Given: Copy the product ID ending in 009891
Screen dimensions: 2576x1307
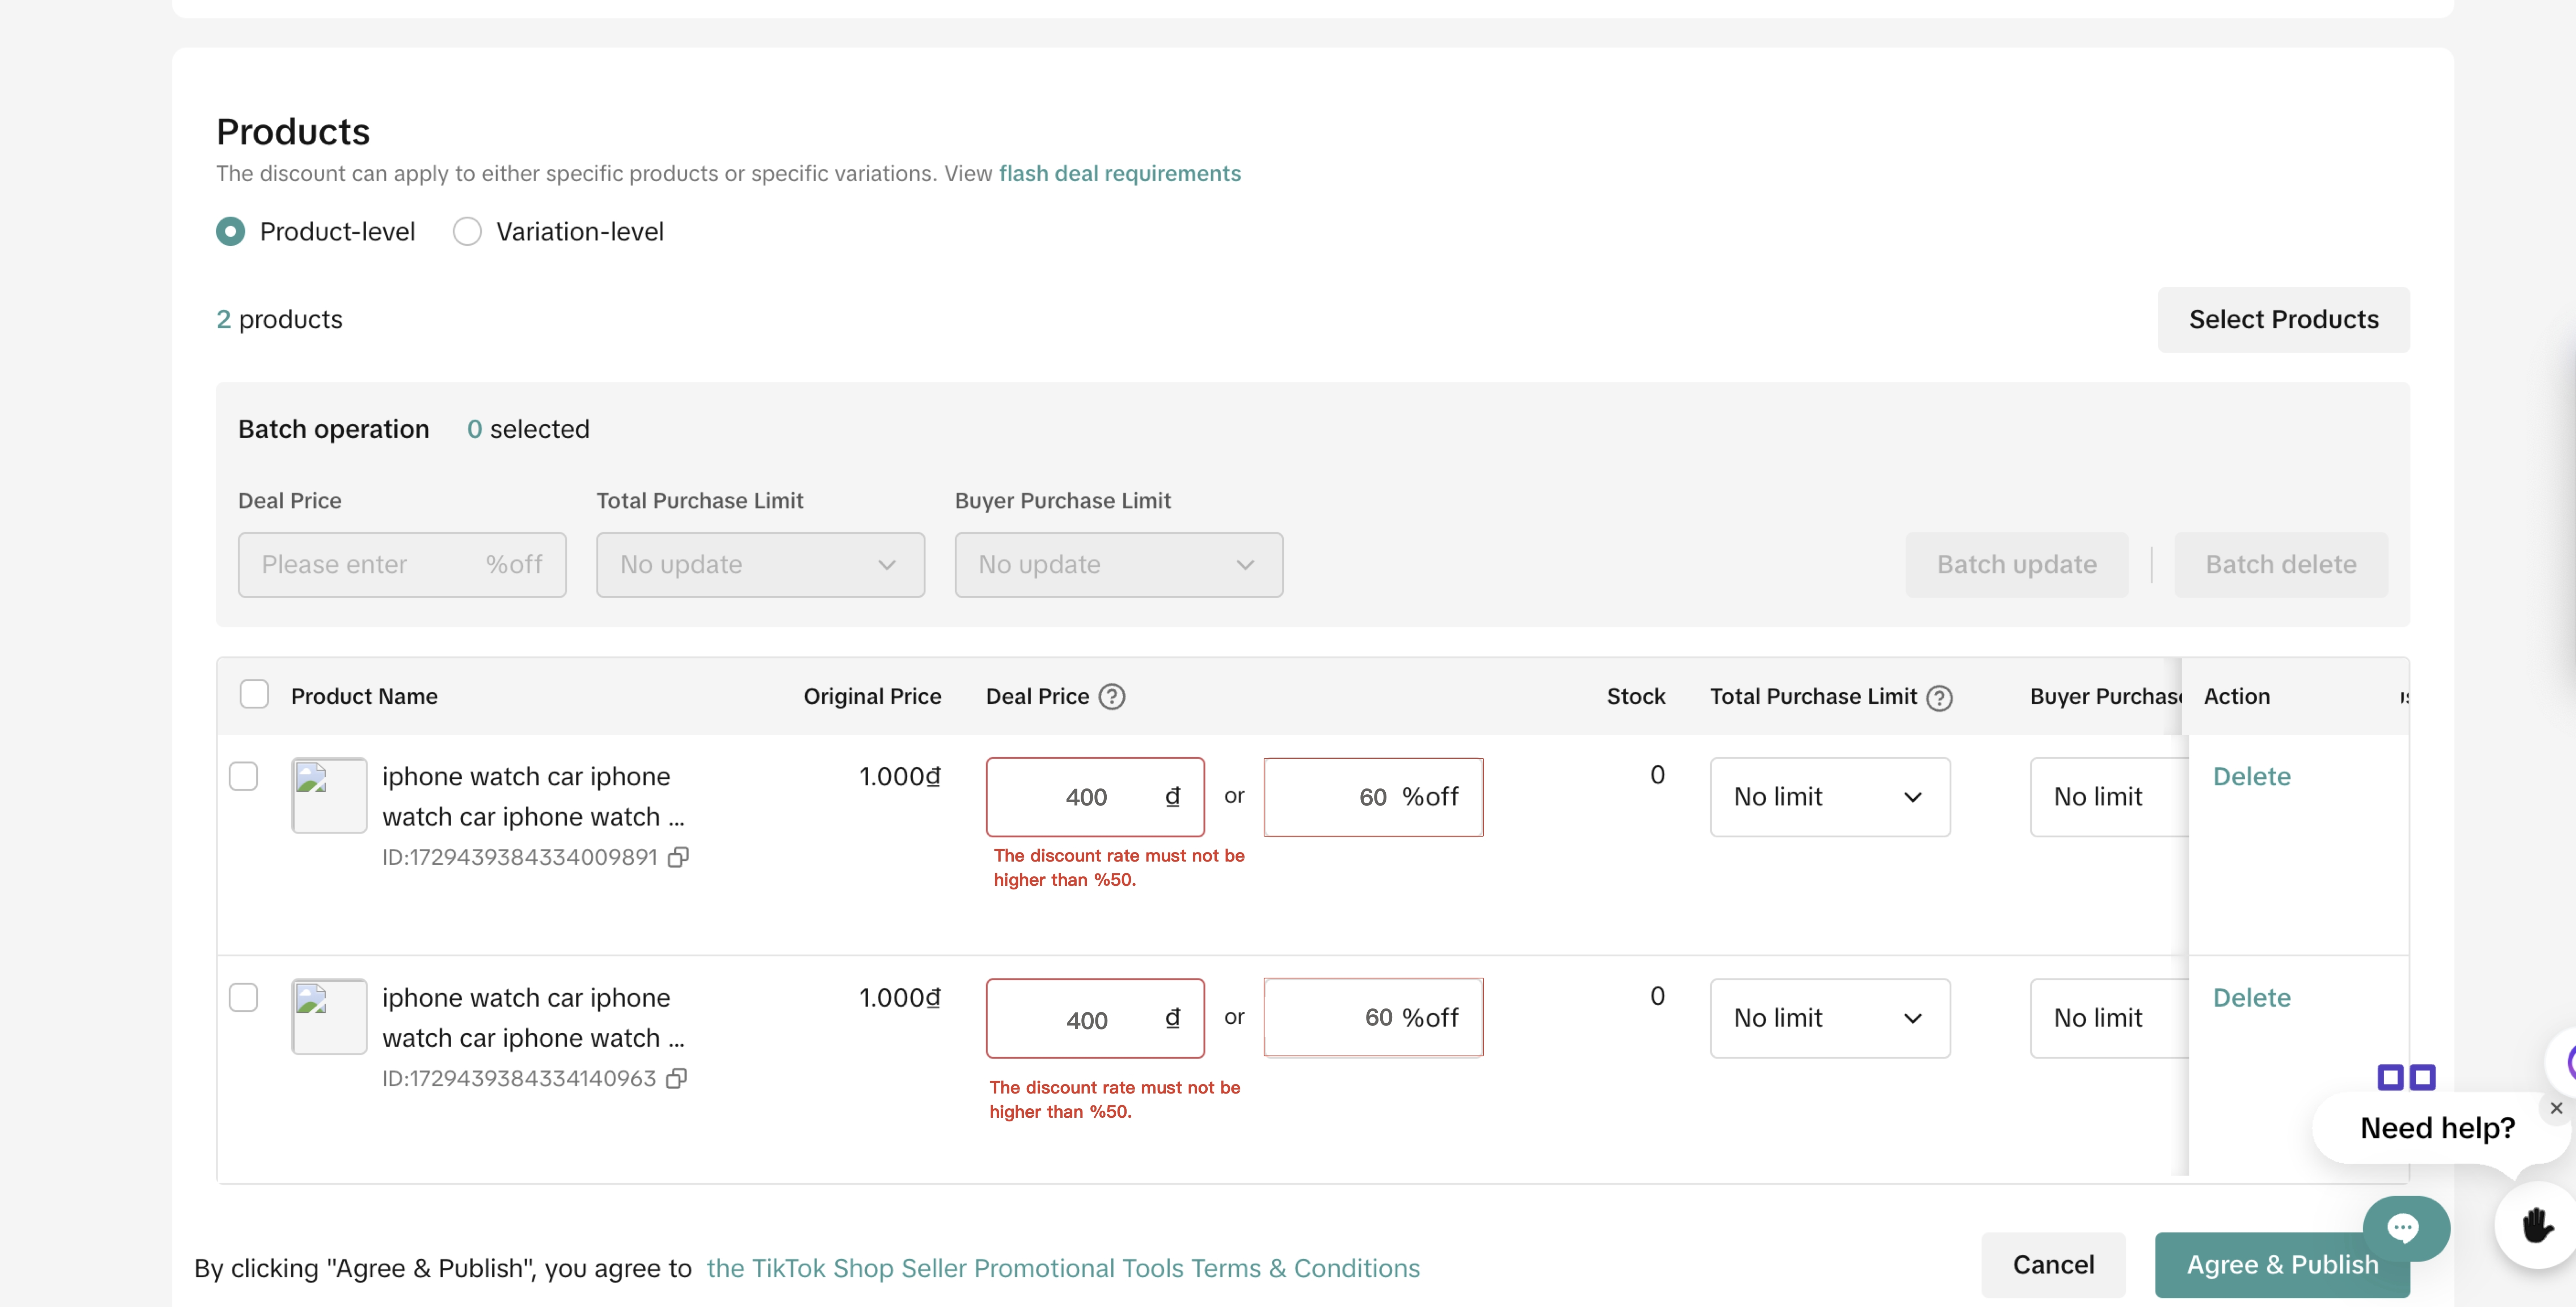Looking at the screenshot, I should [x=678, y=857].
